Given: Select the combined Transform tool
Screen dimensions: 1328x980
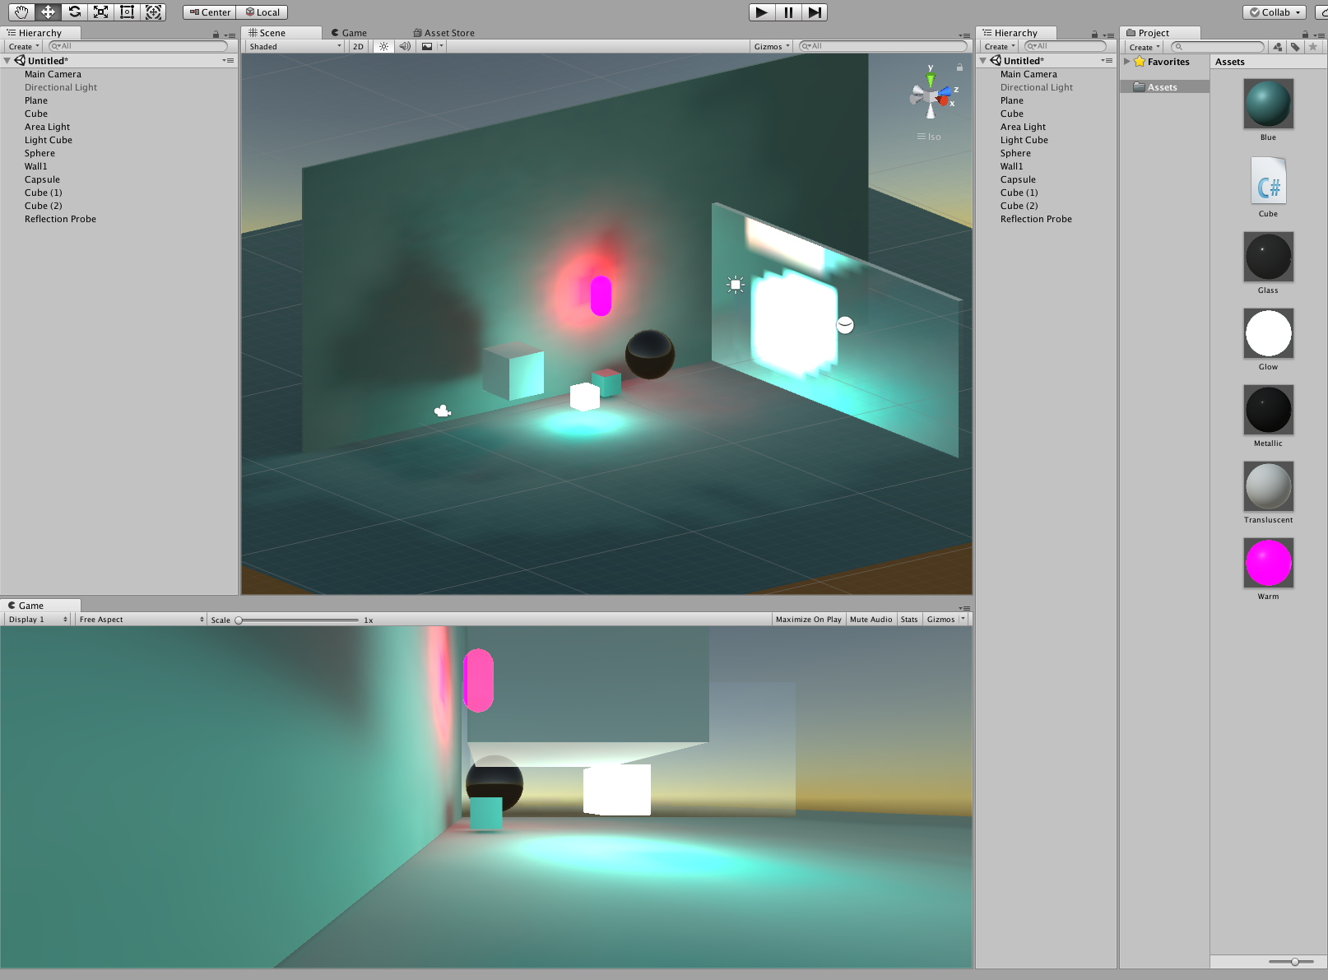Looking at the screenshot, I should (153, 12).
